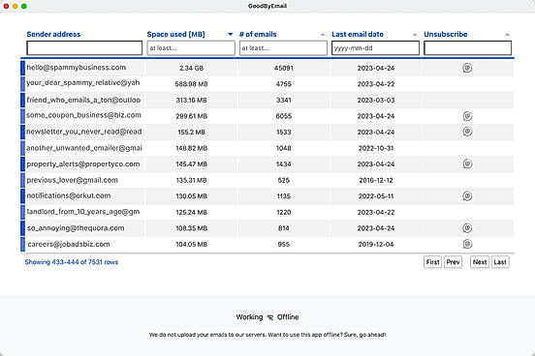
Task: Click the 2022-05-11 date cell
Action: (x=376, y=196)
